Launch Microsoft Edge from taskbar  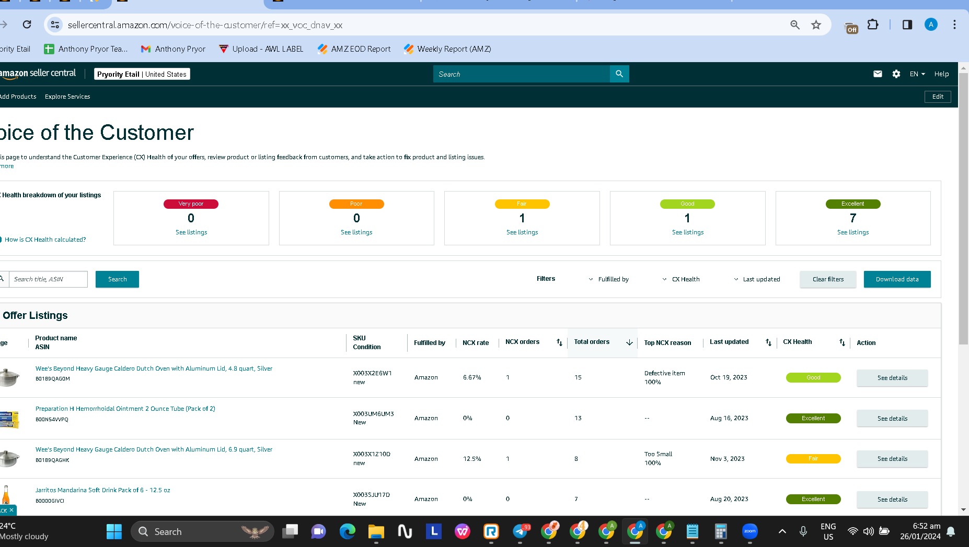pyautogui.click(x=348, y=532)
